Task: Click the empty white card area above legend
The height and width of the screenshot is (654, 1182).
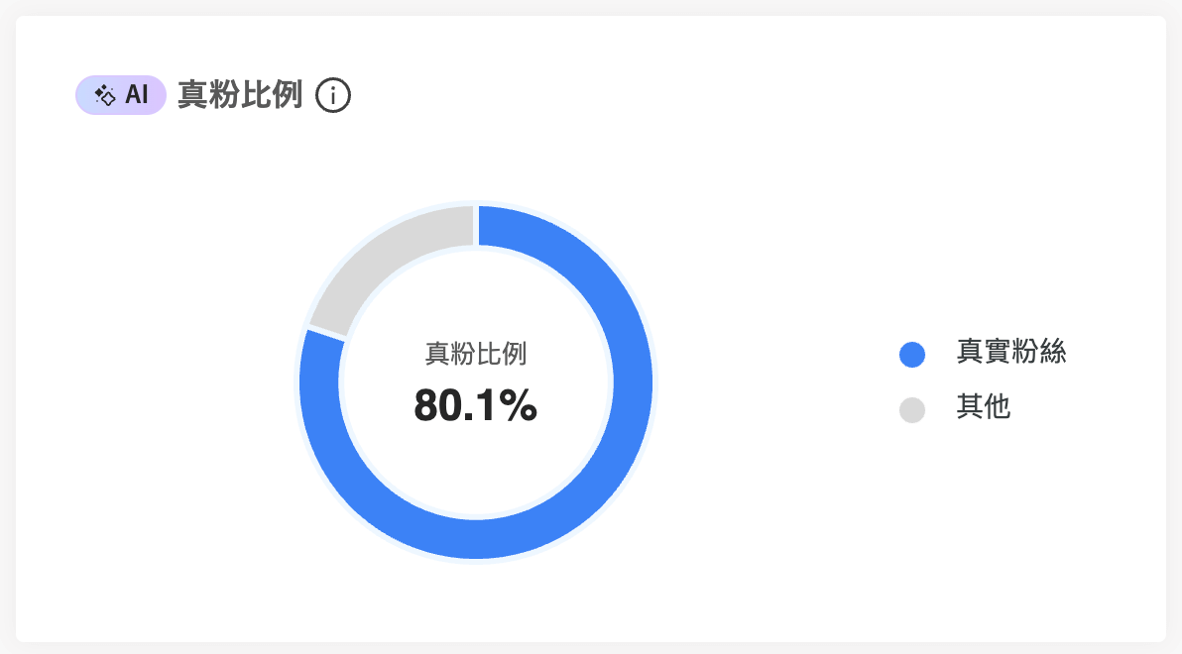Action: pyautogui.click(x=980, y=226)
